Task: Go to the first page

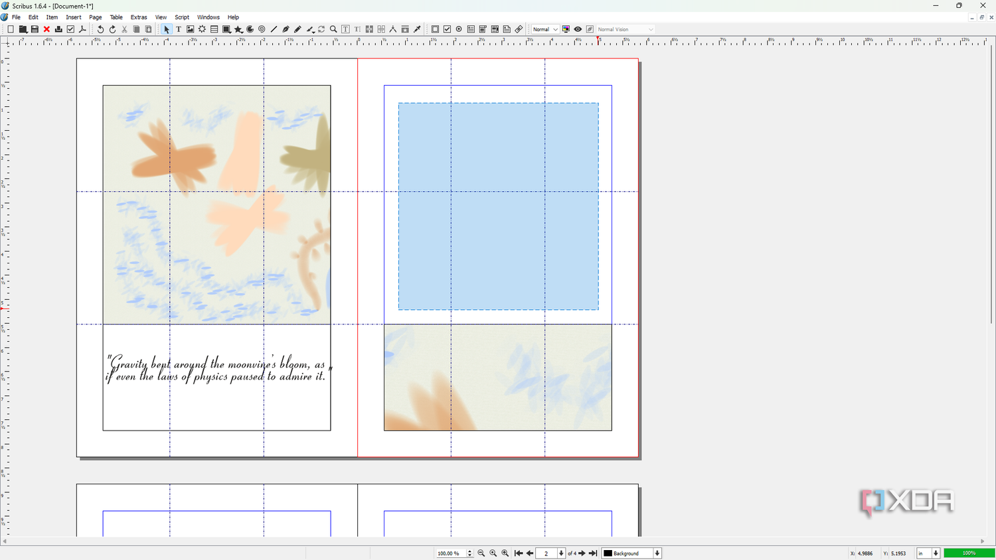Action: click(x=519, y=553)
